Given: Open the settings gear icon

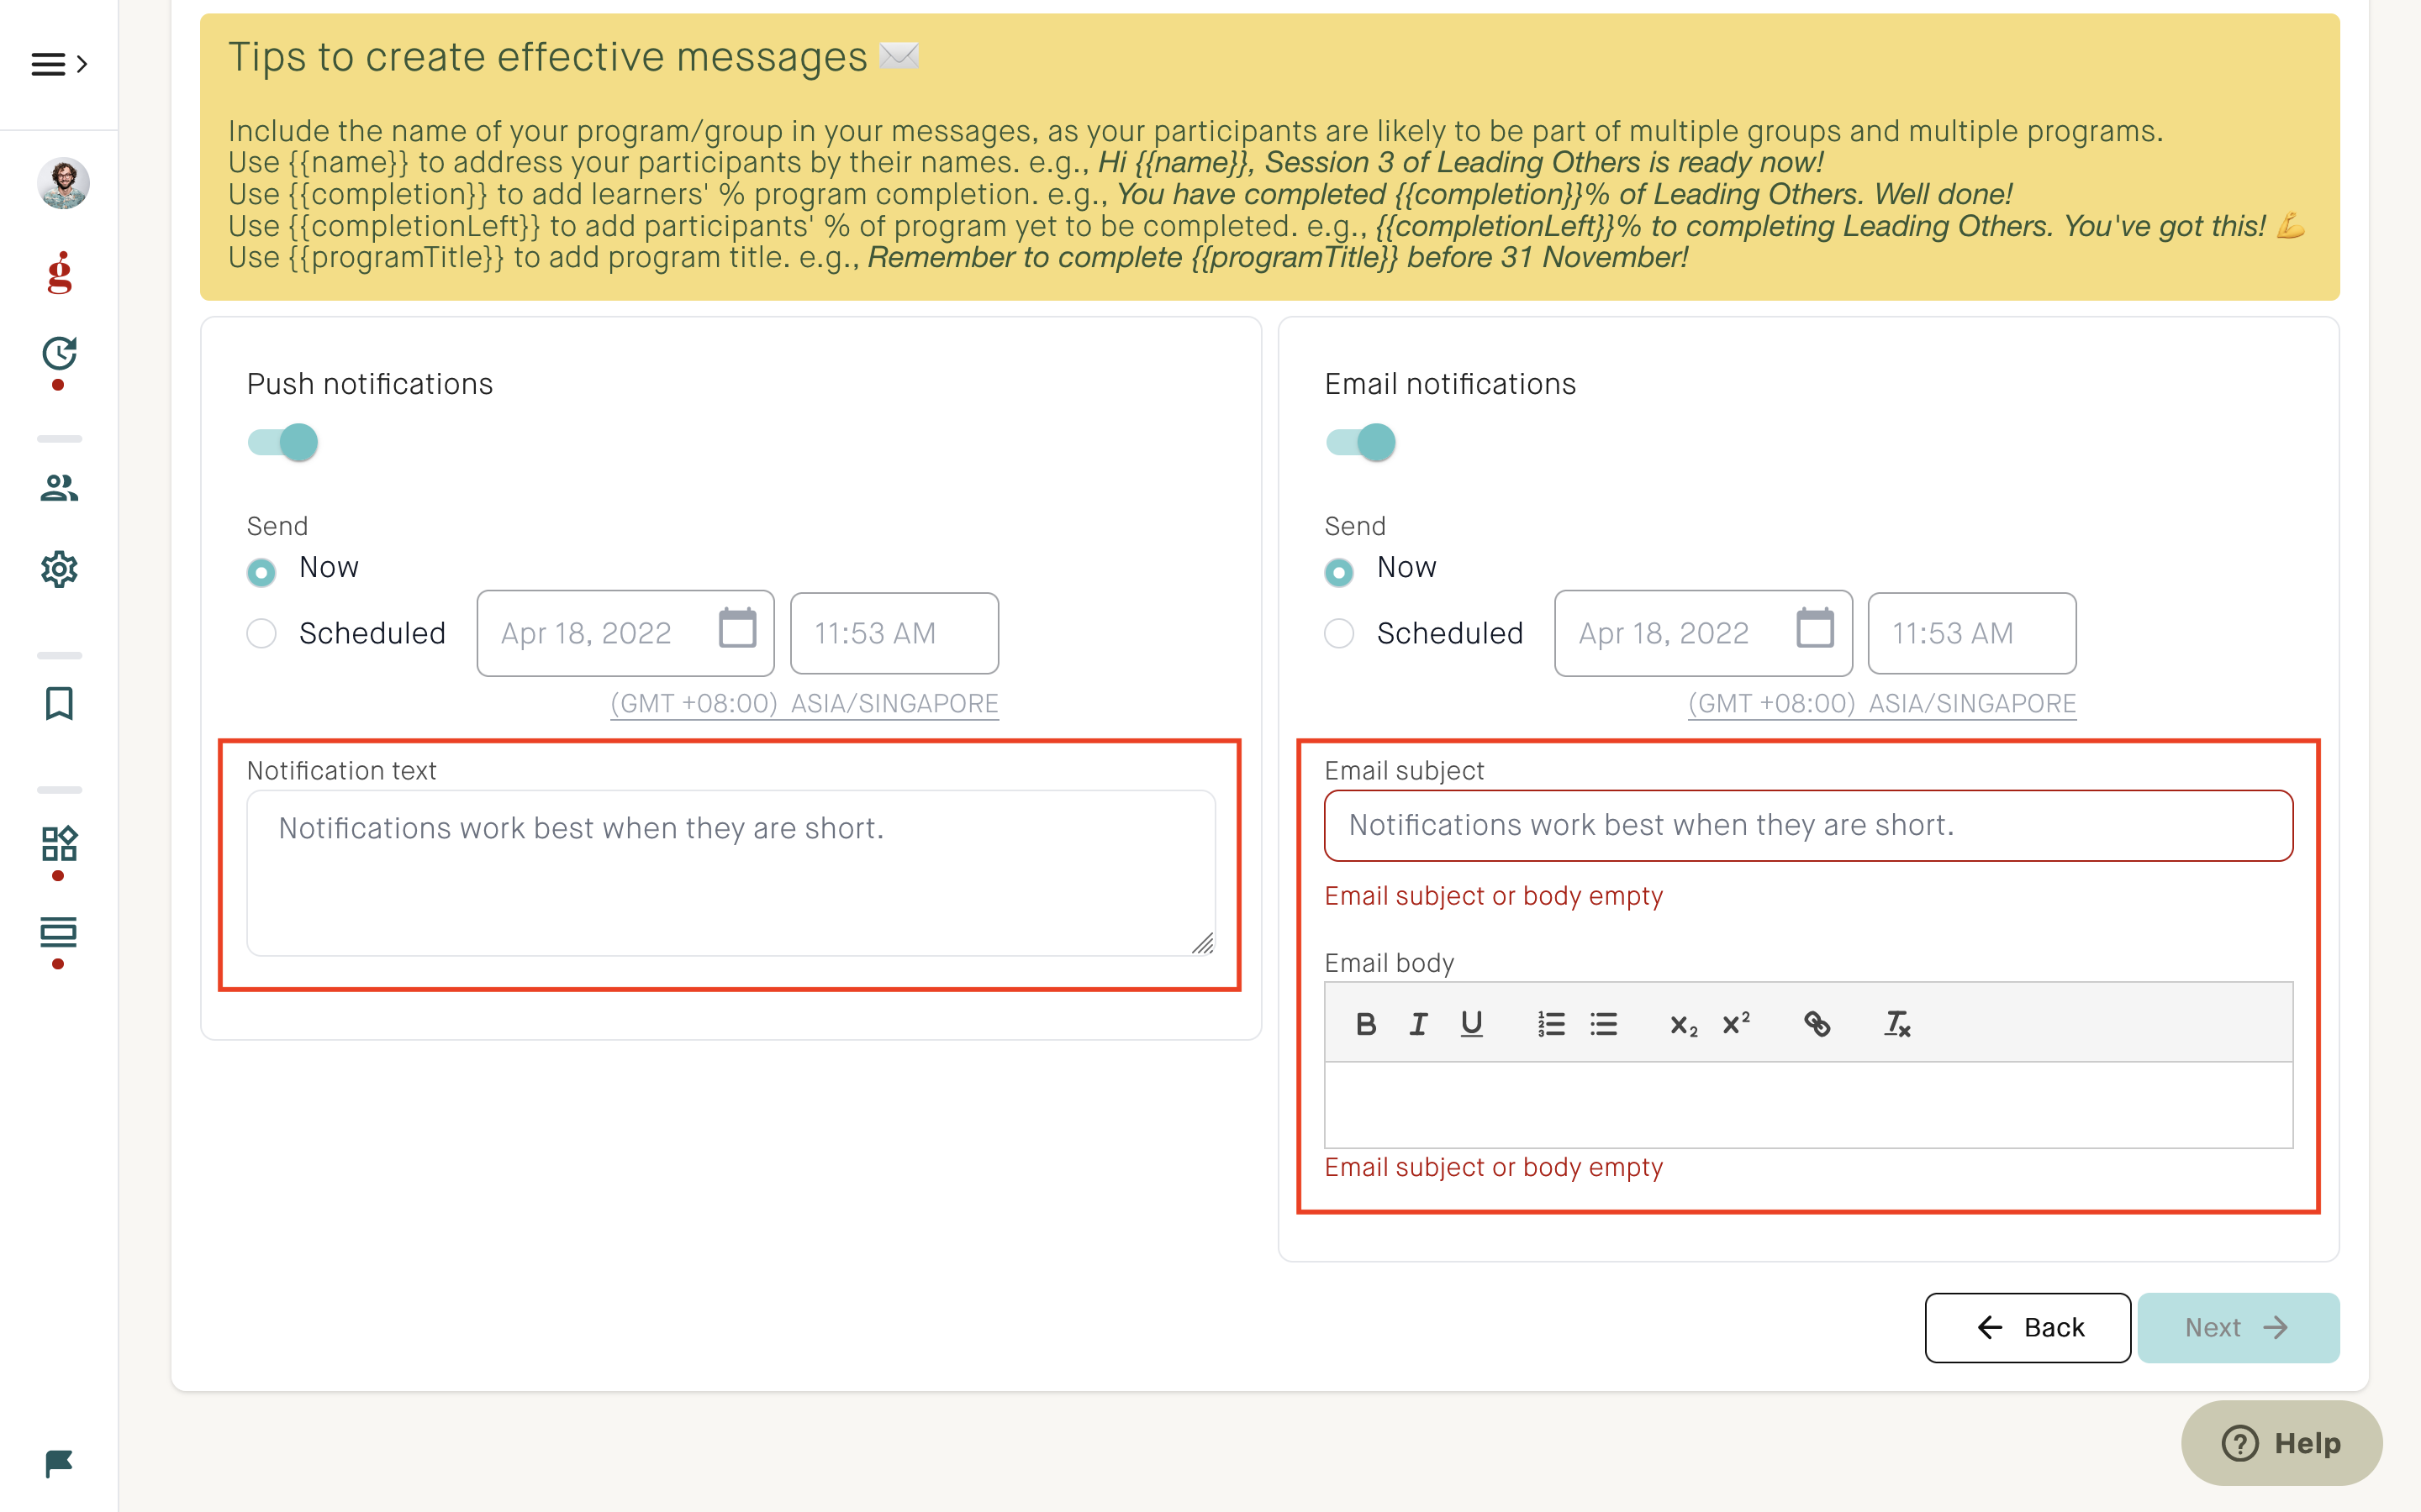Looking at the screenshot, I should pyautogui.click(x=59, y=569).
